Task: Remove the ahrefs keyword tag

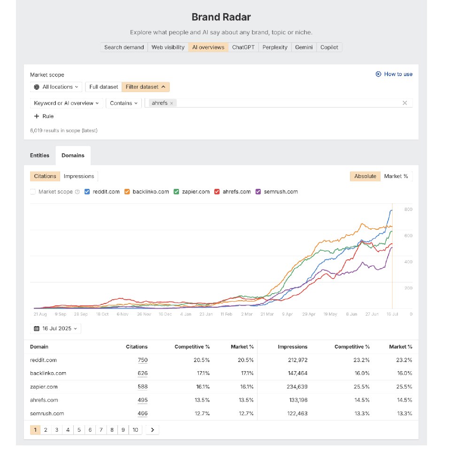Action: (171, 103)
